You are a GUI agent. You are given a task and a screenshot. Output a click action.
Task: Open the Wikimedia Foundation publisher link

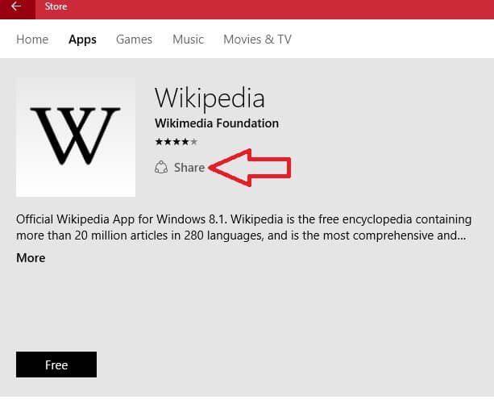pyautogui.click(x=217, y=123)
